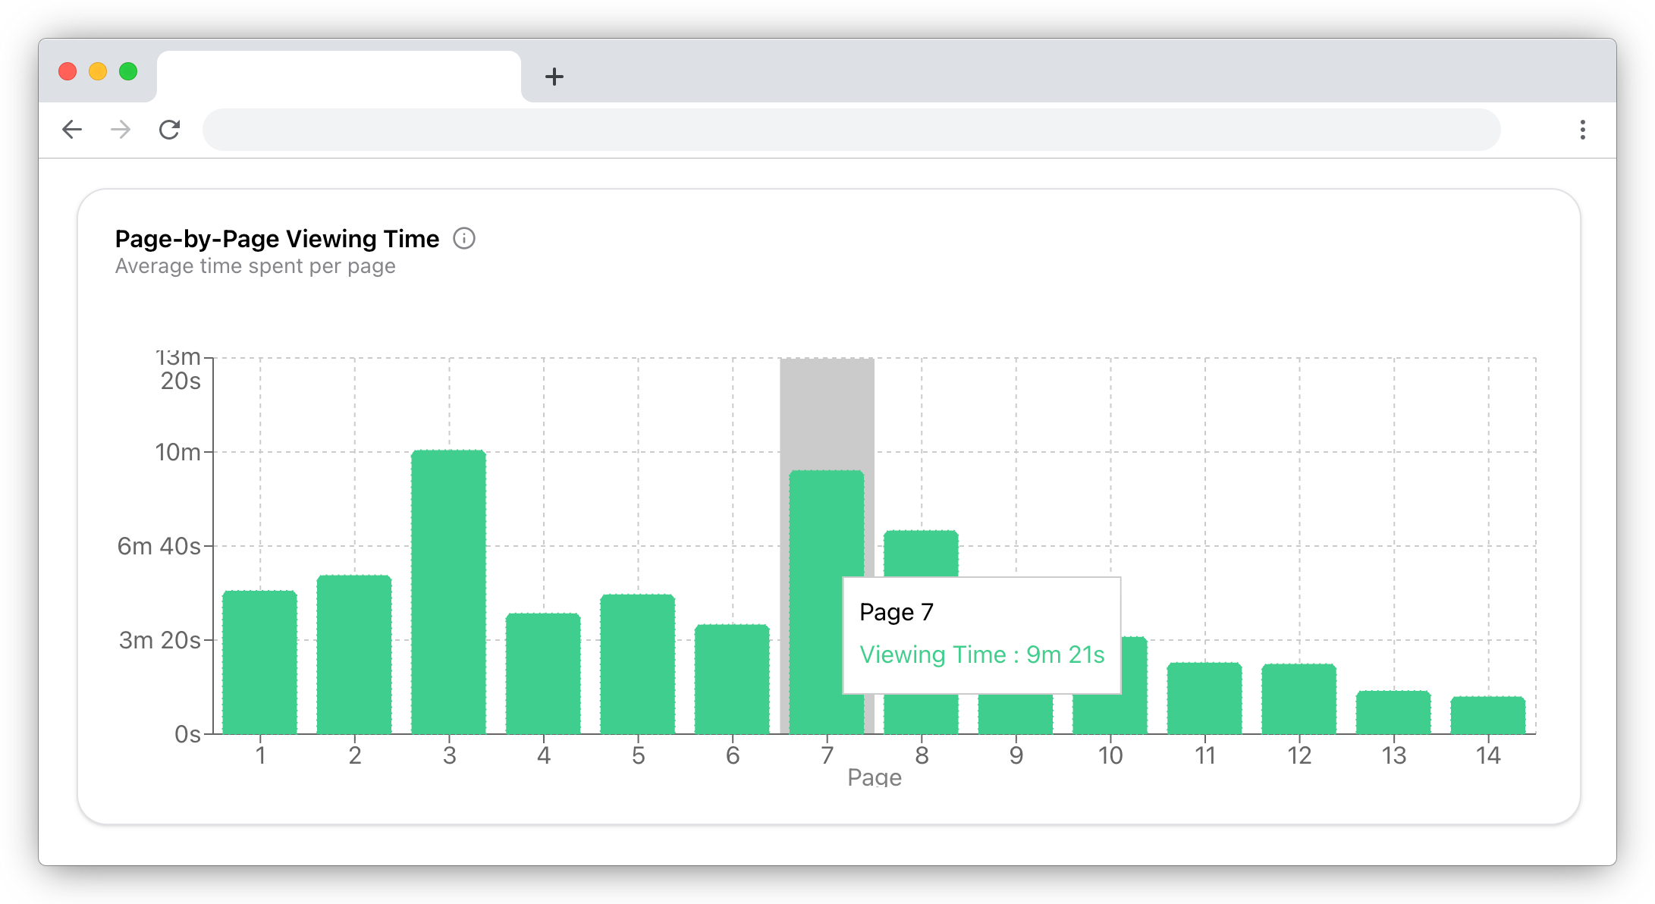
Task: Select the empty active browser tab
Action: [x=338, y=77]
